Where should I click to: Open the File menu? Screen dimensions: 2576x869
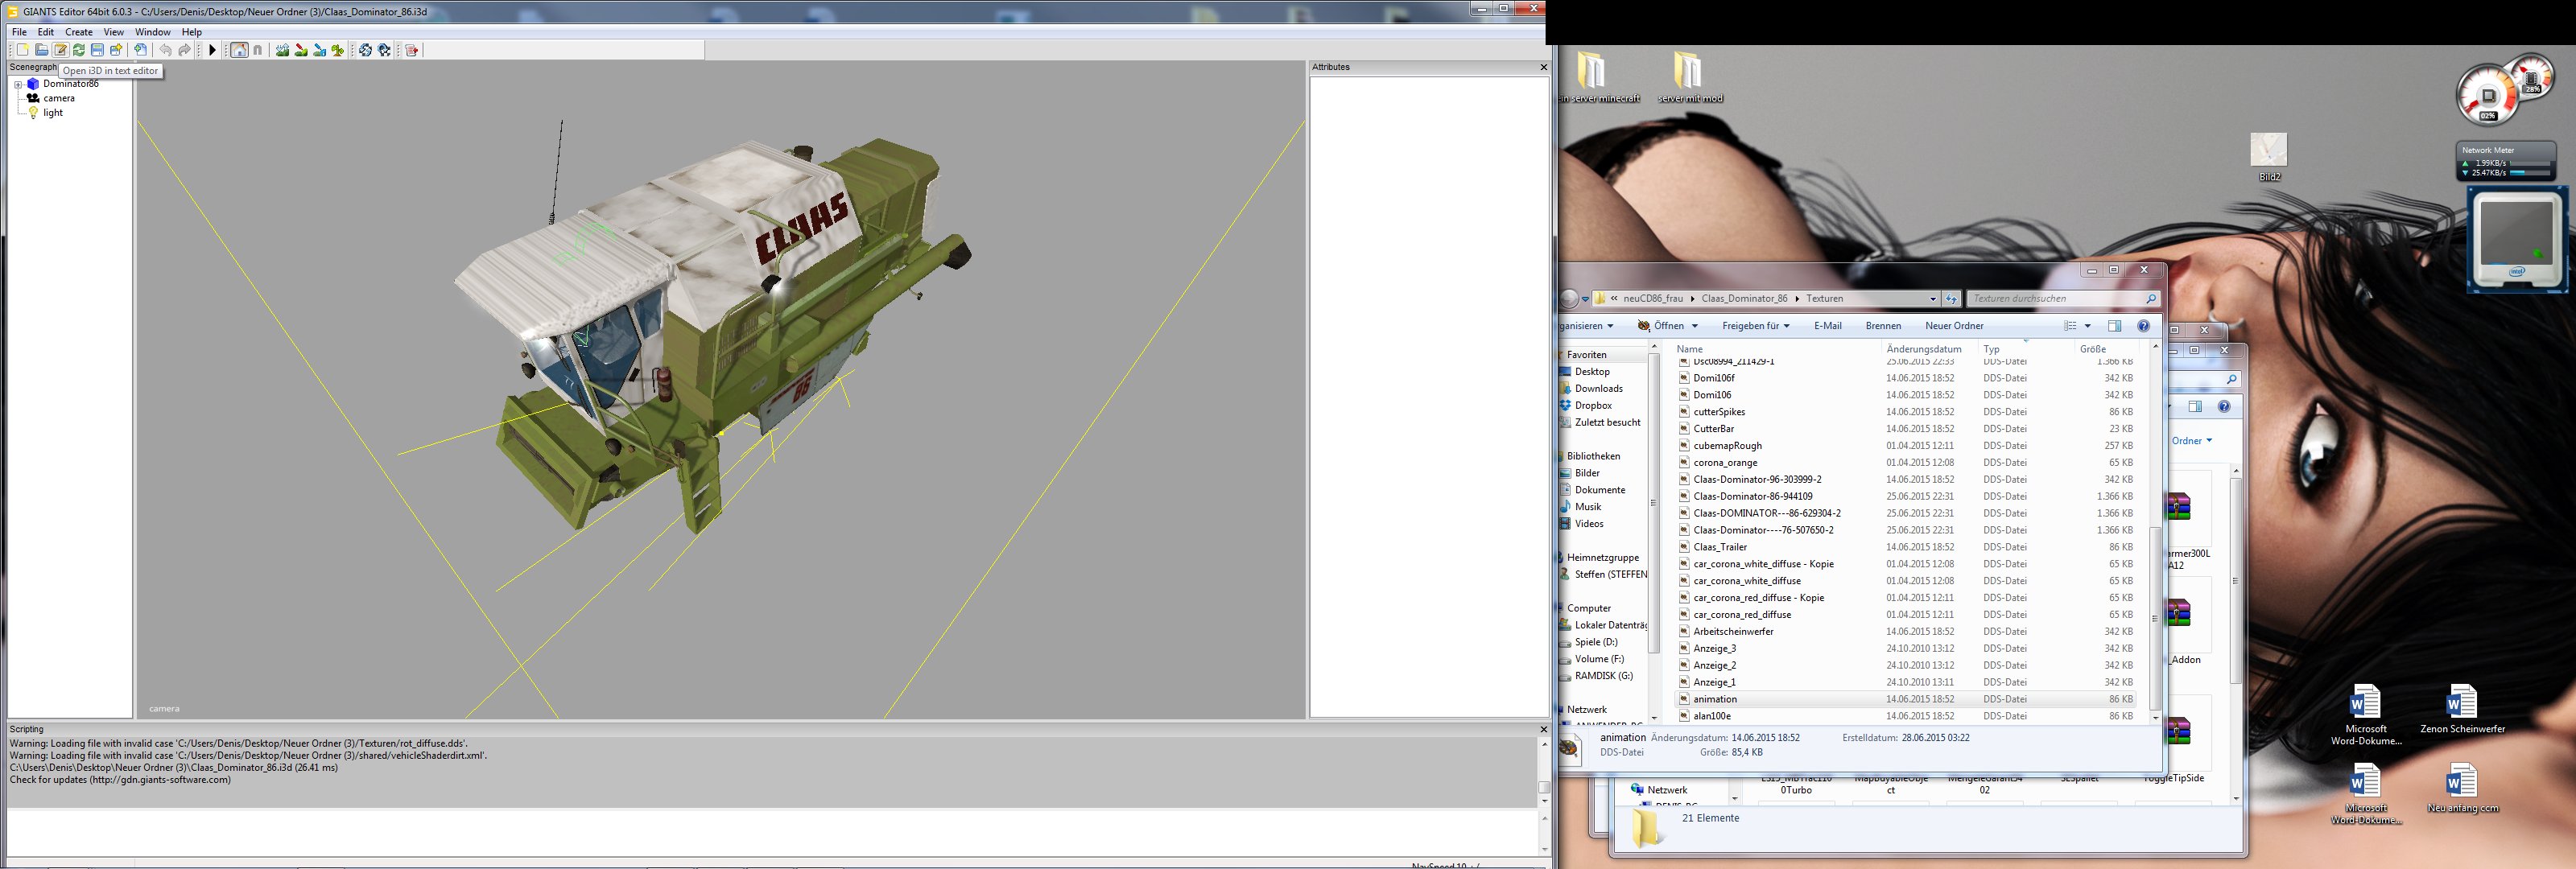pyautogui.click(x=19, y=32)
